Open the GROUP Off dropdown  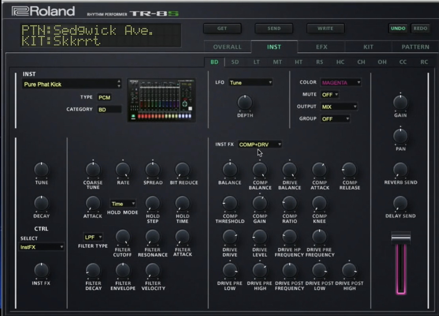click(335, 119)
